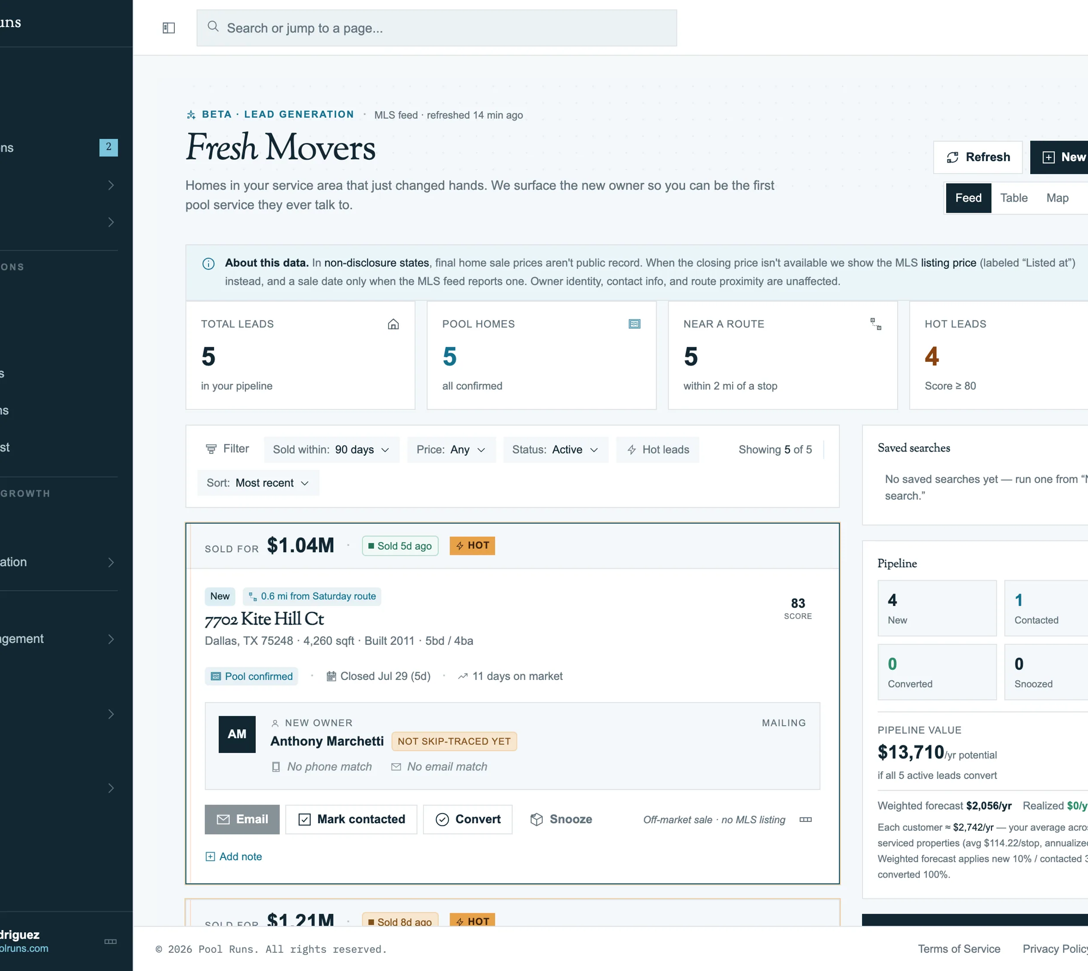Click the sidebar badge showing 2
This screenshot has height=971, width=1088.
[x=109, y=147]
